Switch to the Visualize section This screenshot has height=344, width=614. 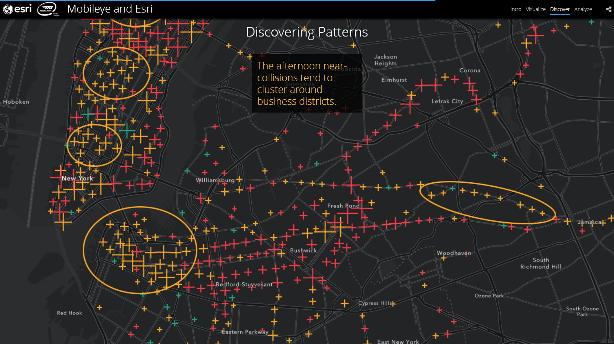pos(535,9)
